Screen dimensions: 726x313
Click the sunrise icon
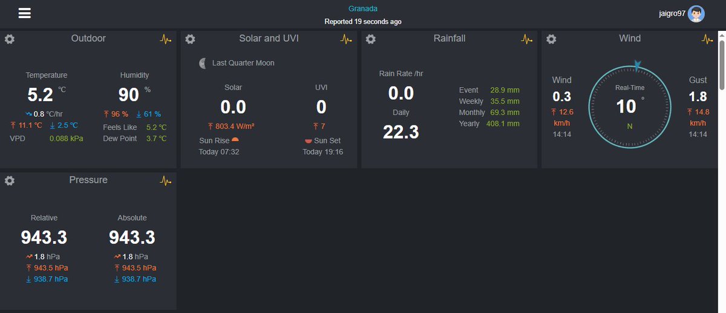236,140
